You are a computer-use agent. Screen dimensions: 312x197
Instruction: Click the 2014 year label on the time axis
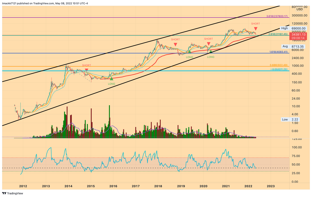68,186
